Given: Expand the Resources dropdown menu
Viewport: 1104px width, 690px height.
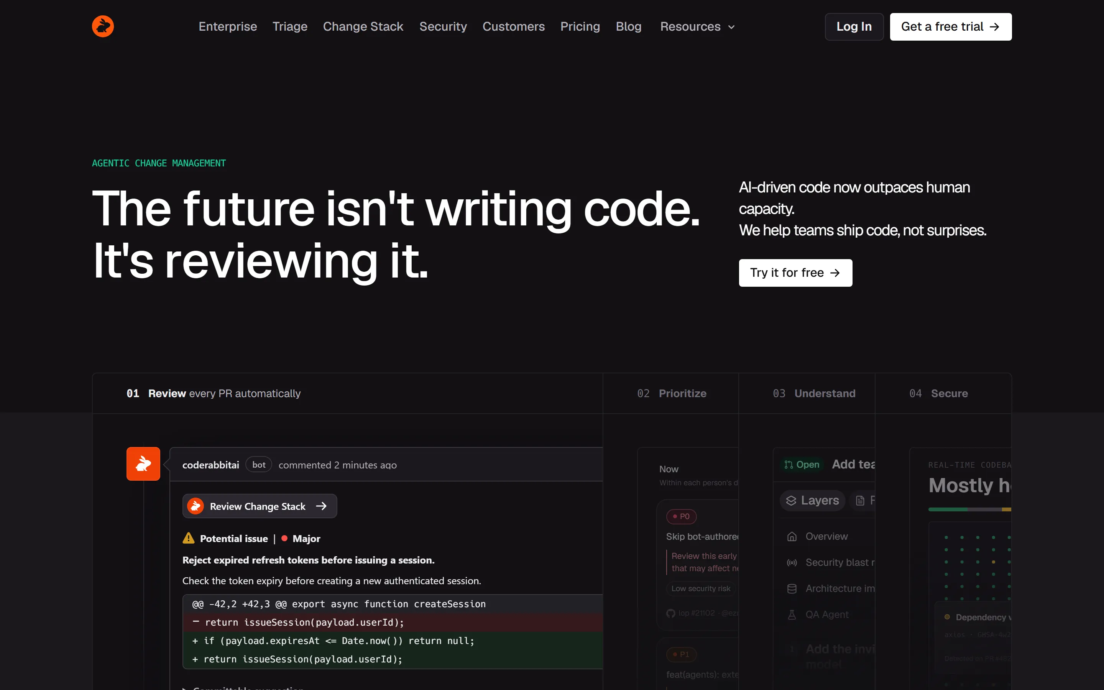Looking at the screenshot, I should click(x=697, y=26).
